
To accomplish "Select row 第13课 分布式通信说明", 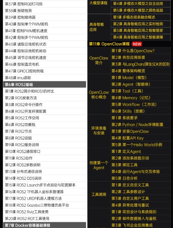I will pyautogui.click(x=45, y=171).
